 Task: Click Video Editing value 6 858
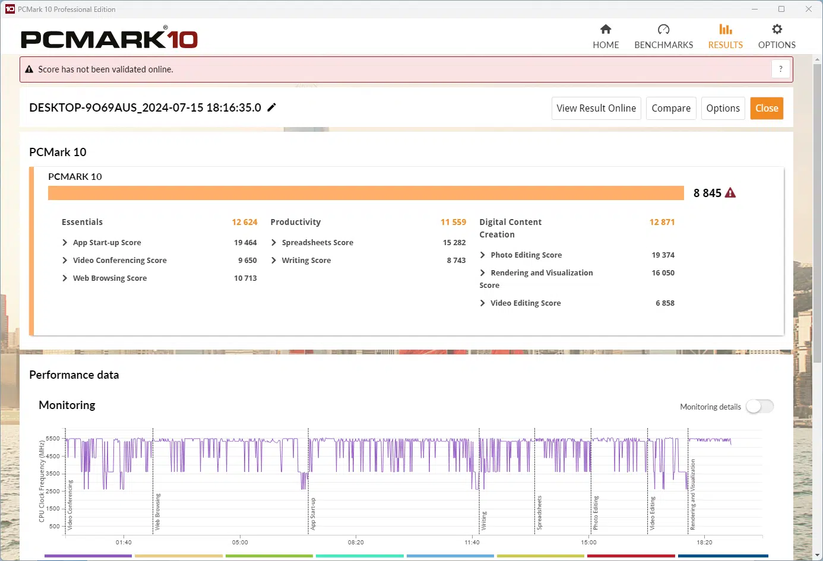click(665, 303)
